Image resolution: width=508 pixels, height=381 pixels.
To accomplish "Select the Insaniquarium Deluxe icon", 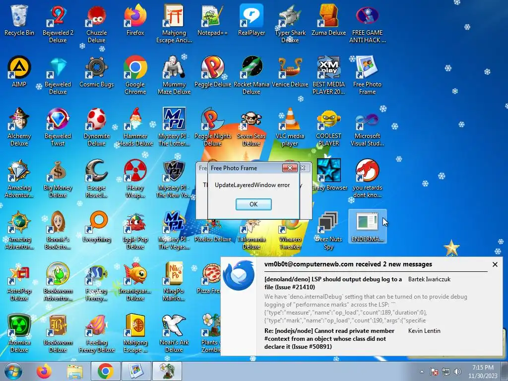I will point(135,282).
